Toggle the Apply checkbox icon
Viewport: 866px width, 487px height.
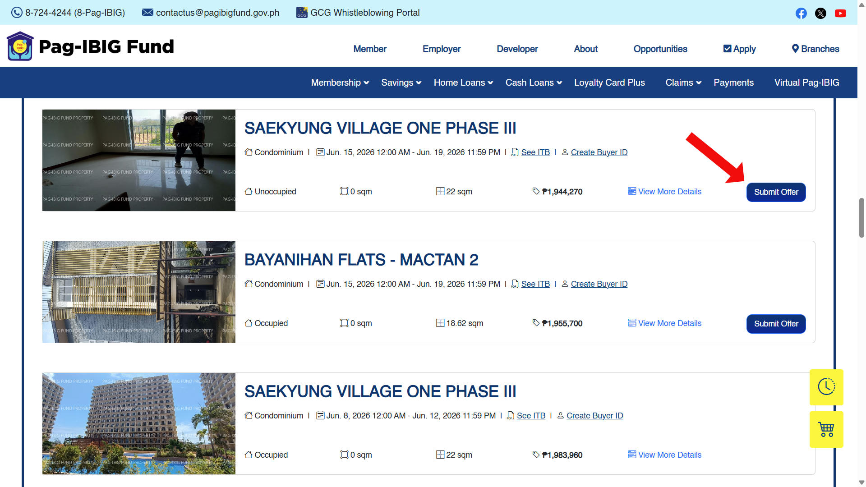pyautogui.click(x=727, y=49)
